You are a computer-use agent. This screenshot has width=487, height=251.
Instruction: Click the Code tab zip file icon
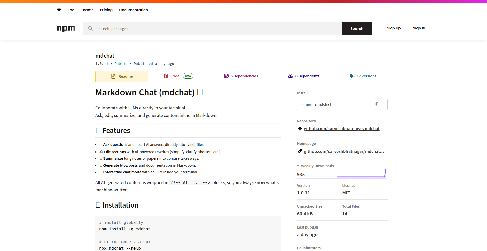[x=166, y=76]
